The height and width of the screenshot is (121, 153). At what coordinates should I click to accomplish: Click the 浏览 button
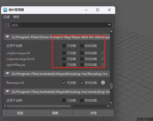[x=20, y=113]
